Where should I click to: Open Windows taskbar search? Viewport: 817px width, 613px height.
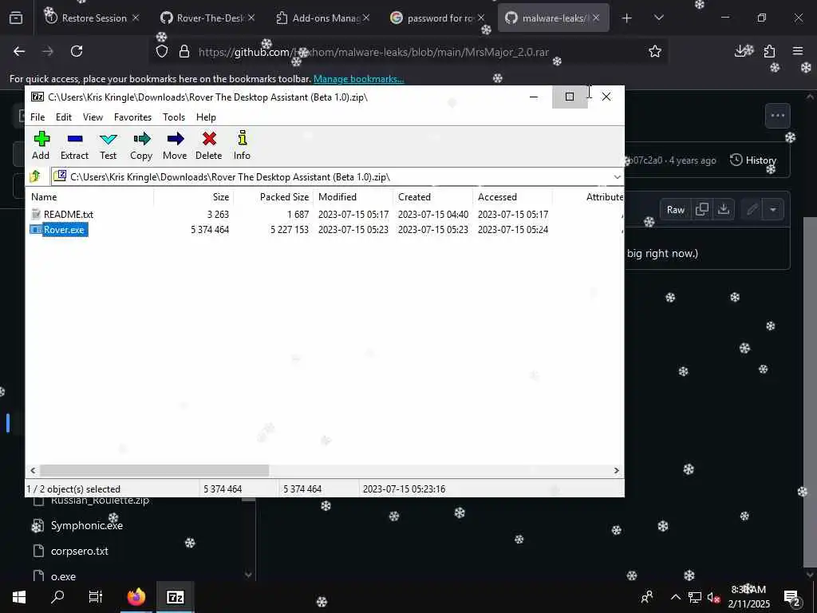click(x=57, y=597)
